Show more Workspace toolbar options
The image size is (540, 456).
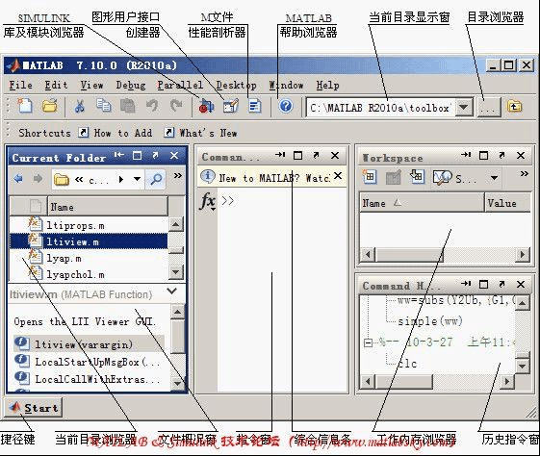pos(525,173)
